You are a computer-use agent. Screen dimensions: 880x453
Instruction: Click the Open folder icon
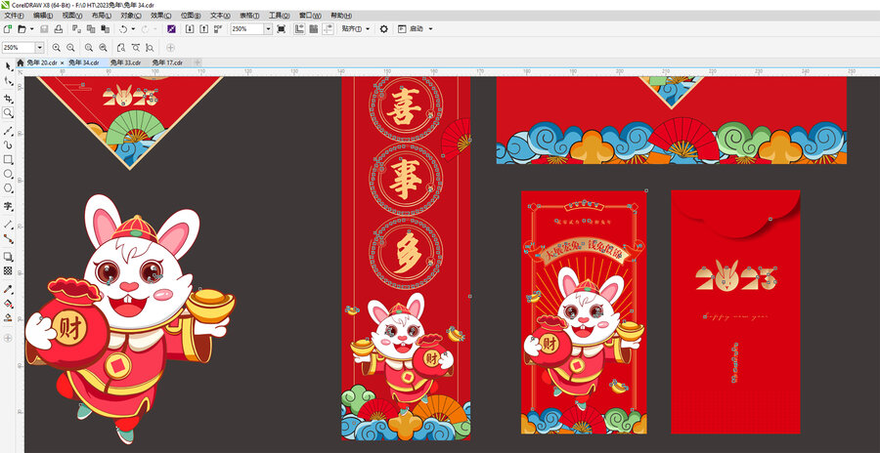coord(22,28)
